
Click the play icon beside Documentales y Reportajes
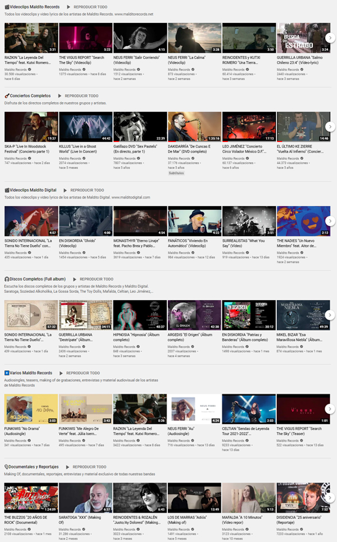[x=68, y=467]
